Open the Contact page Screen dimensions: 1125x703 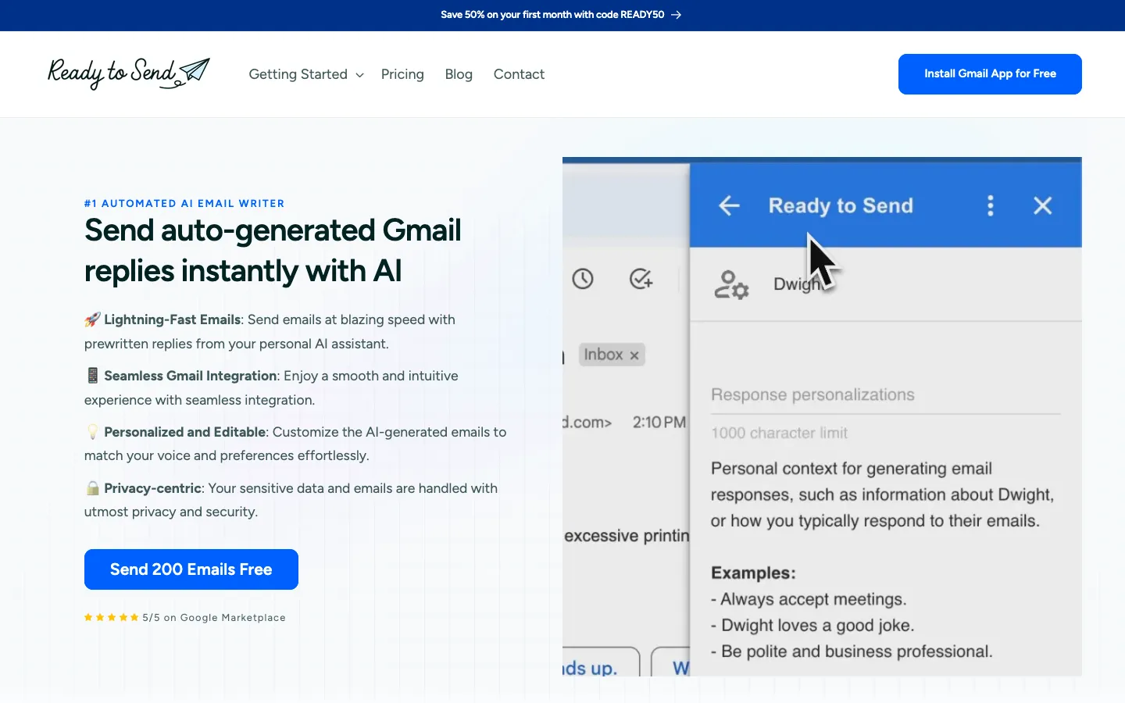(x=519, y=74)
